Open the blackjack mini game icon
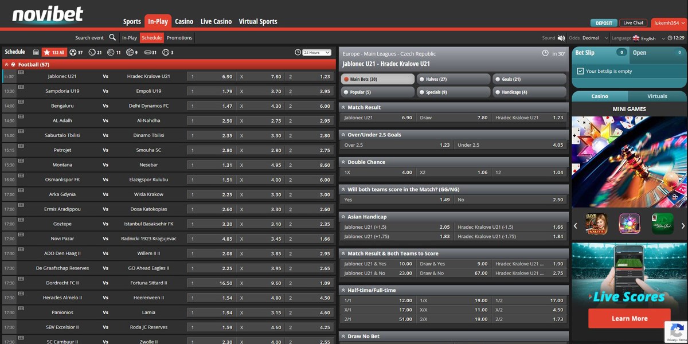Image resolution: width=688 pixels, height=344 pixels. coord(663,224)
